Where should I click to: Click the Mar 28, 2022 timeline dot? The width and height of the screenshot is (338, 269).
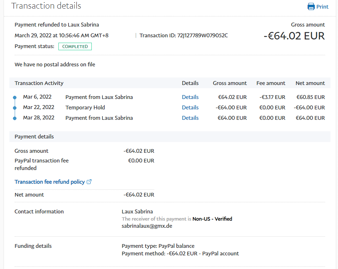[x=15, y=118]
